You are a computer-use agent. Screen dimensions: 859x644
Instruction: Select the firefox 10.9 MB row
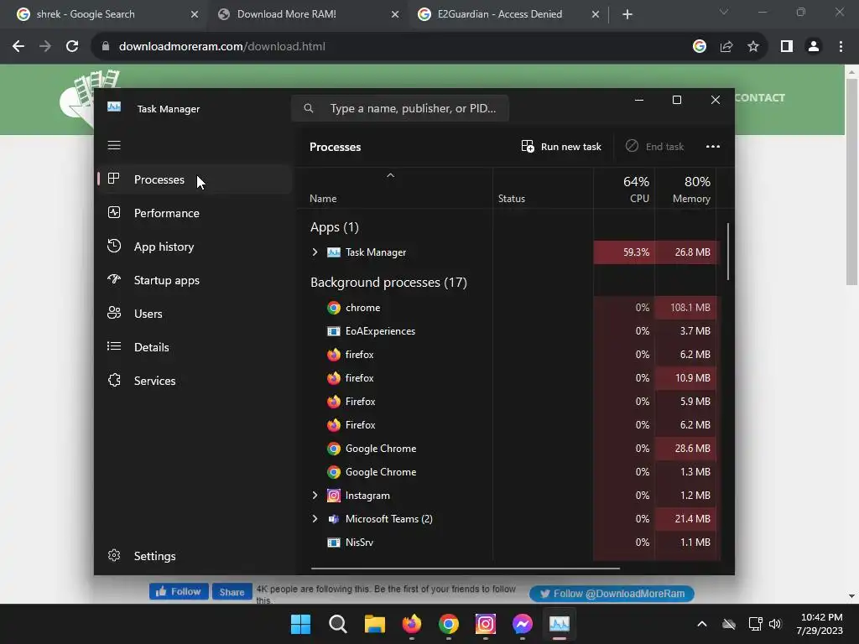508,378
